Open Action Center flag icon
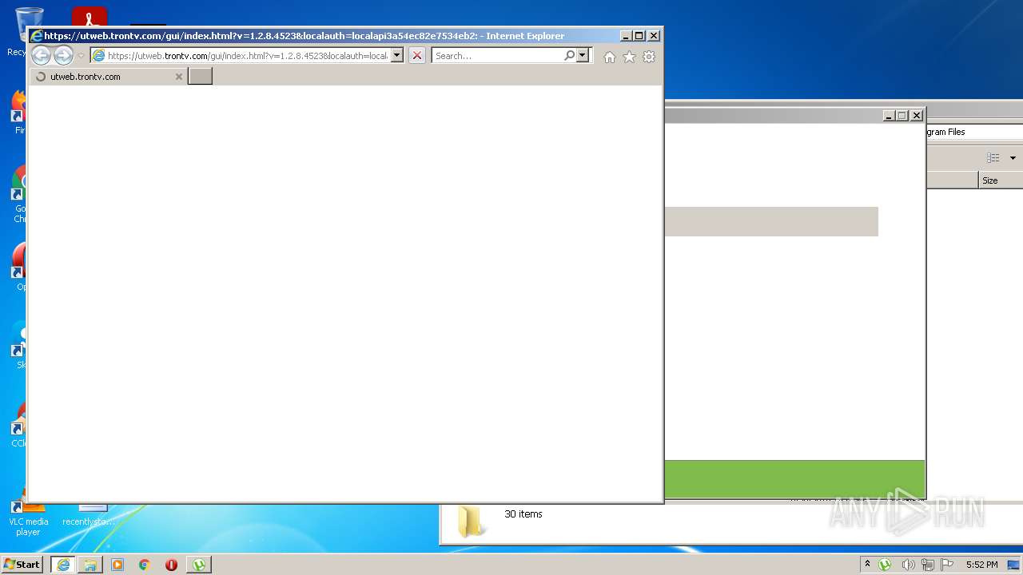Screen dimensions: 1023x575 coord(947,565)
